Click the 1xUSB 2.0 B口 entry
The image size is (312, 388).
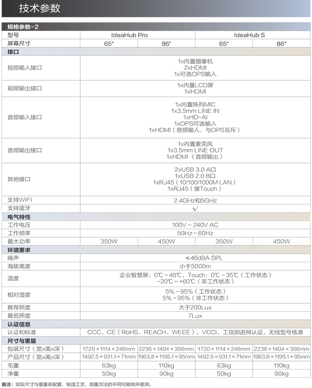(x=195, y=176)
